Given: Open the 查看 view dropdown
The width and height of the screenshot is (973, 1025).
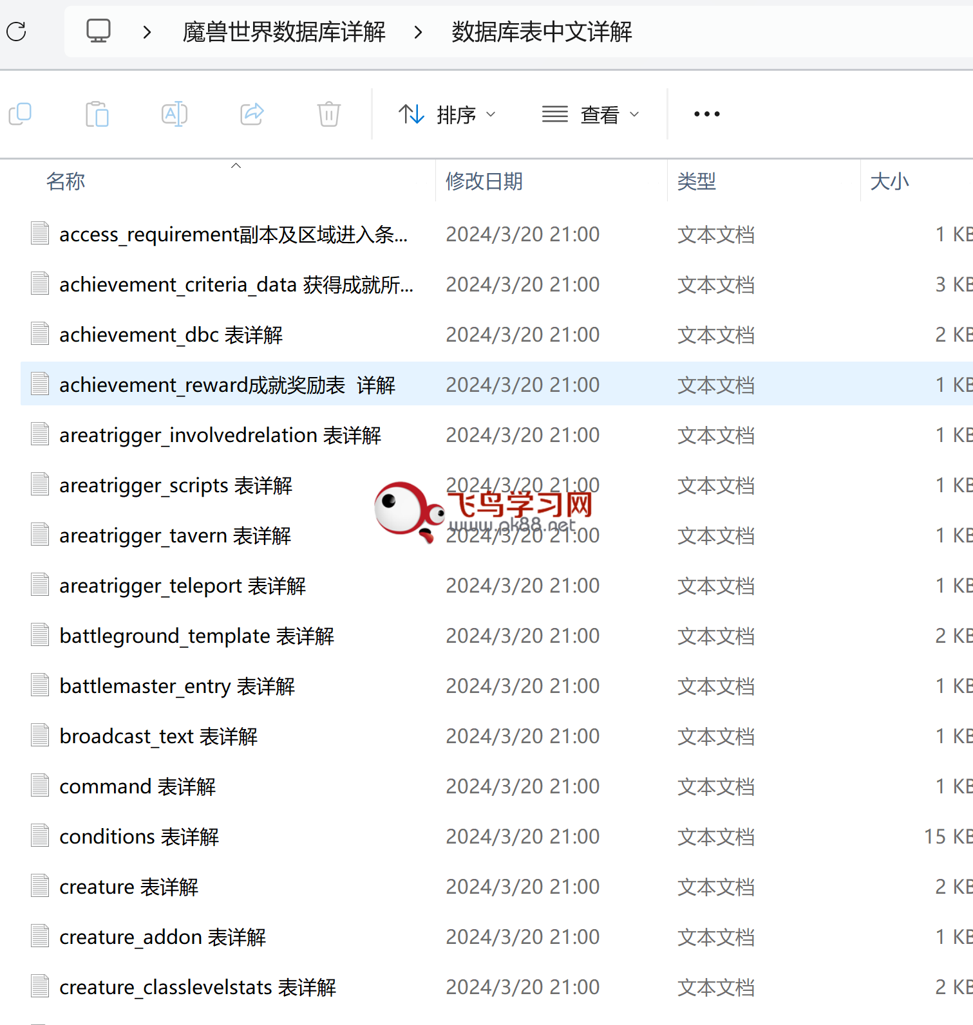Looking at the screenshot, I should tap(591, 115).
